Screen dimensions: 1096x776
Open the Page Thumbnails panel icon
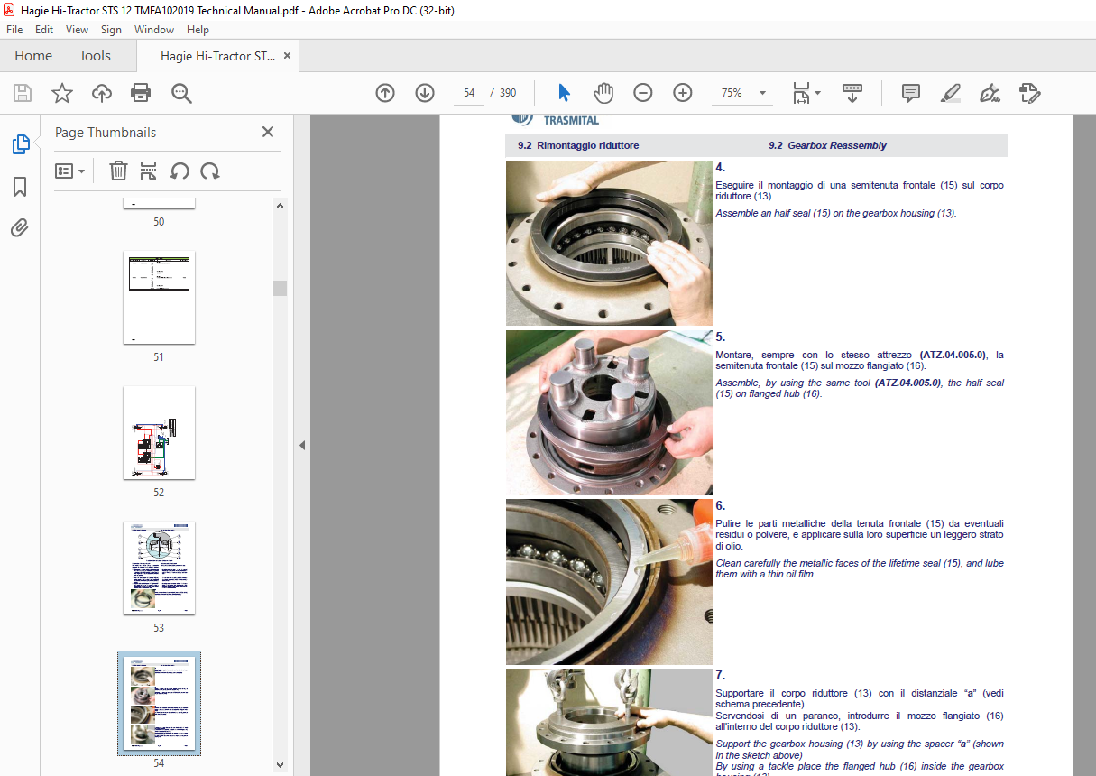(20, 144)
